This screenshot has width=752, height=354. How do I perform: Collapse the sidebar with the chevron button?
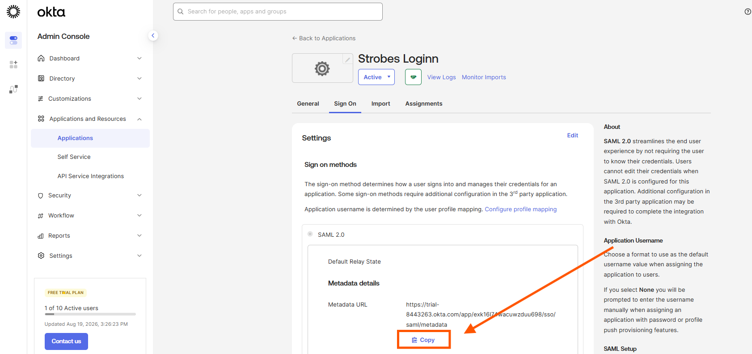point(153,35)
